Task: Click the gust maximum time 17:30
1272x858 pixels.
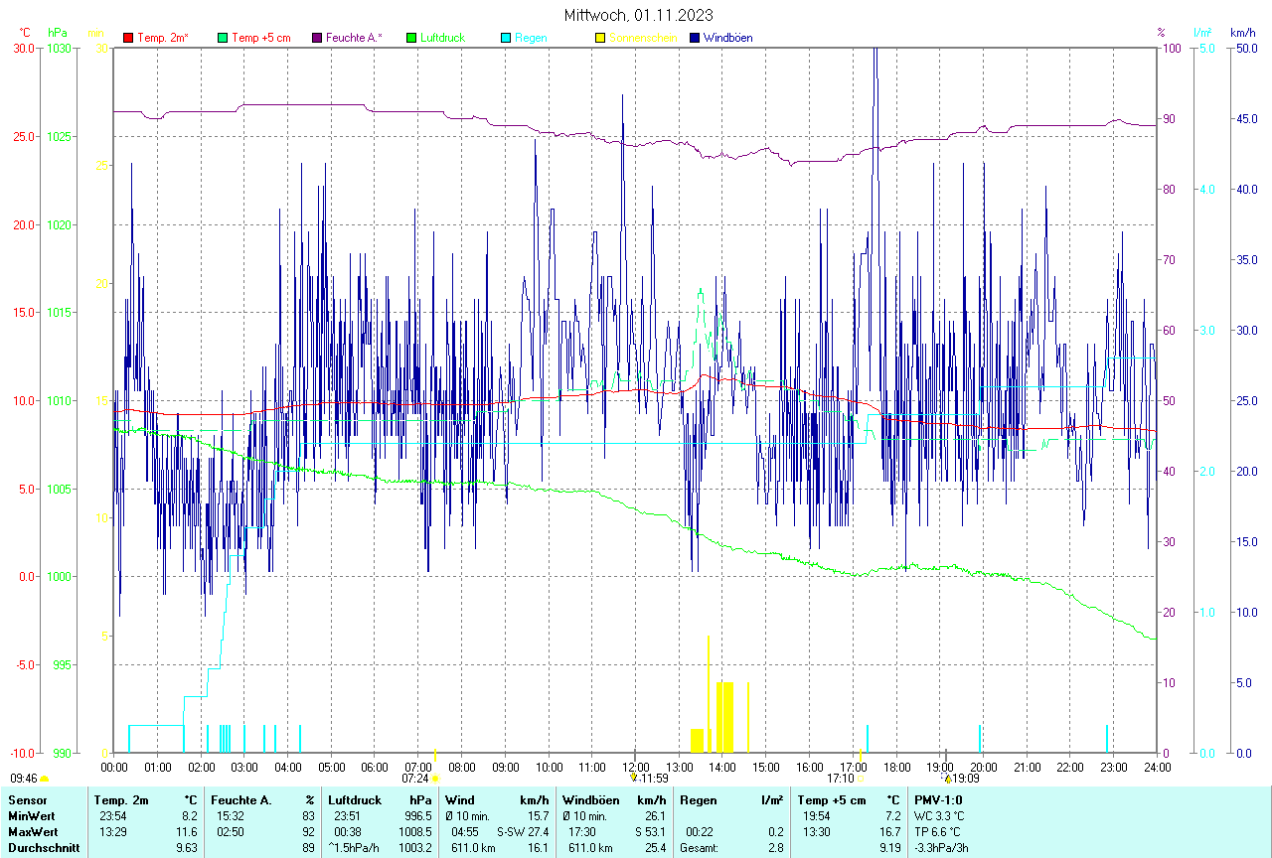Action: click(582, 831)
